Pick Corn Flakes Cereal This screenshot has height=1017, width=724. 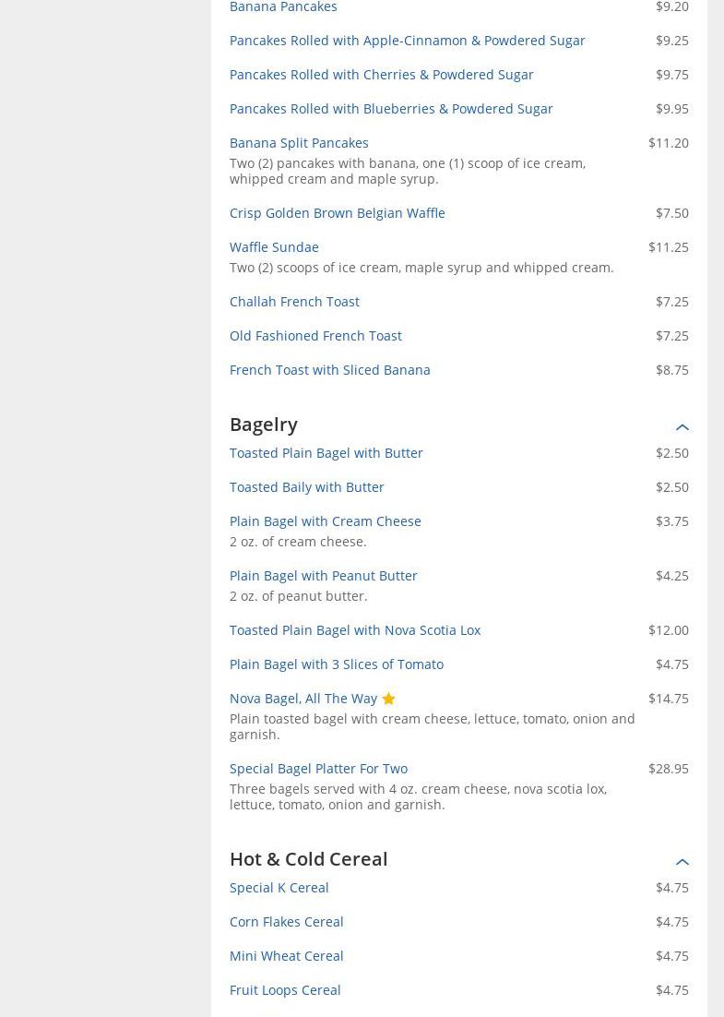pyautogui.click(x=286, y=922)
